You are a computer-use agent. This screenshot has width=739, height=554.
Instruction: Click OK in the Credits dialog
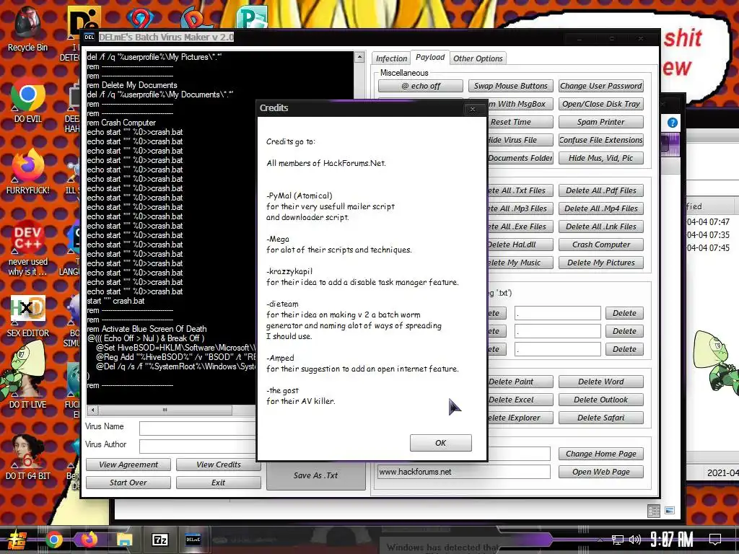[441, 443]
